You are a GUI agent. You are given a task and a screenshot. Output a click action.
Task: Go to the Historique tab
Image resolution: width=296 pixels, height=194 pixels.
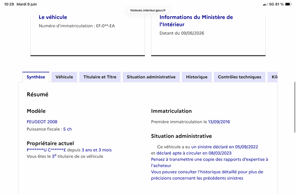[197, 77]
